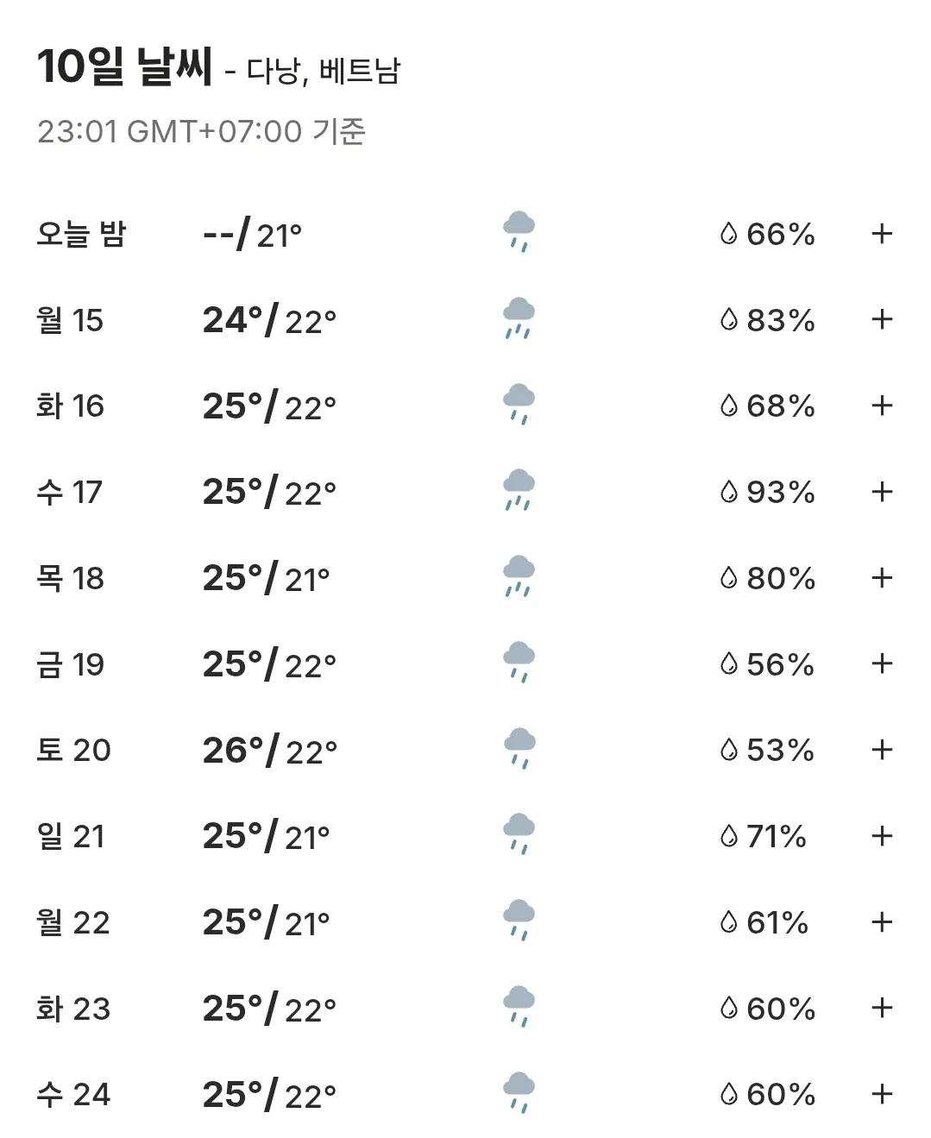The width and height of the screenshot is (931, 1138).
Task: Click the rain cloud icon for 금 19
Action: pos(519,662)
